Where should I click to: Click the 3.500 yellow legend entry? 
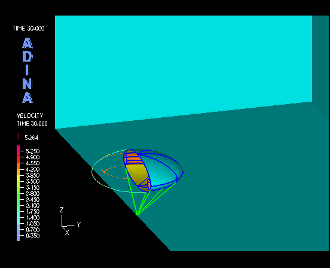pyautogui.click(x=33, y=181)
